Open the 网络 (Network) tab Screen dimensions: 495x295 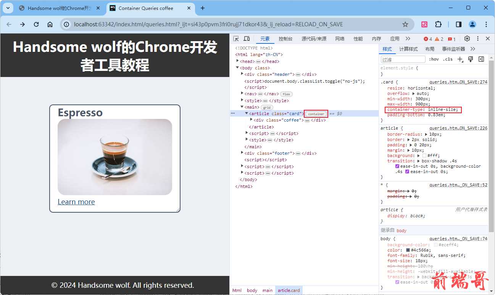(x=340, y=39)
